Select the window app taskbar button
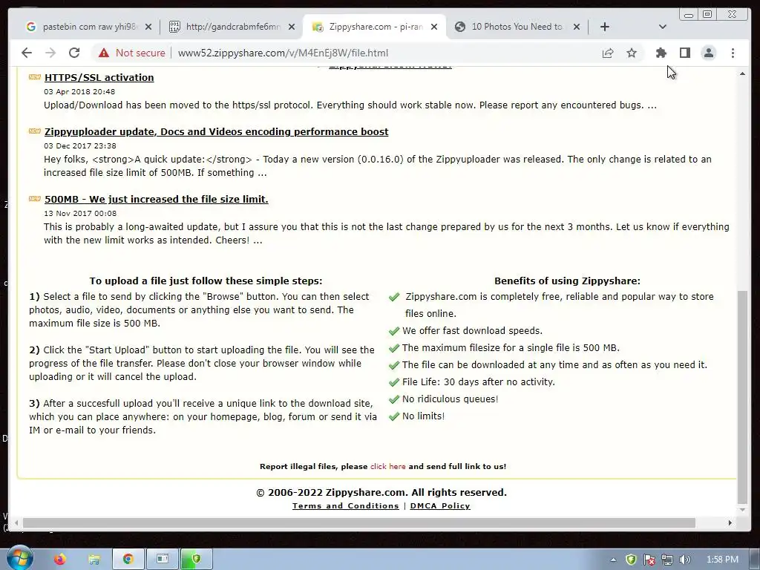Screen dimensions: 760x570 pyautogui.click(x=163, y=560)
